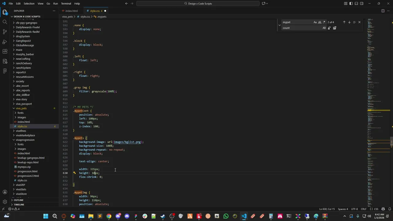Toggle Match Whole Word in find box
The height and width of the screenshot is (221, 393).
[320, 22]
